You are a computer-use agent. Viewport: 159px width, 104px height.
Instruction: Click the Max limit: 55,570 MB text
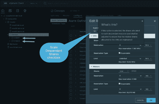[x=127, y=92]
